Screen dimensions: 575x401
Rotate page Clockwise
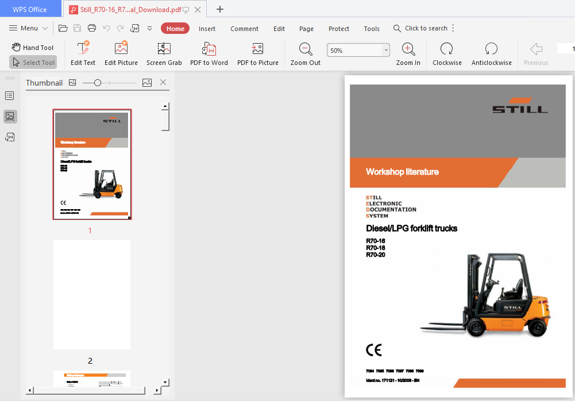coord(447,53)
